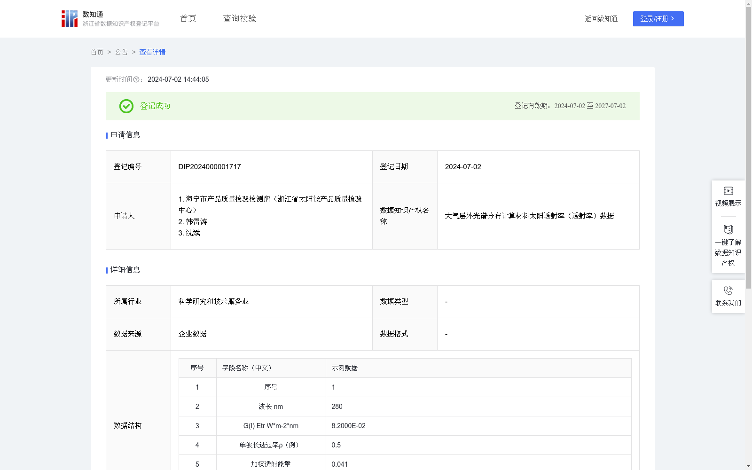
Task: Click the 加权透射能量 field name
Action: [x=271, y=464]
